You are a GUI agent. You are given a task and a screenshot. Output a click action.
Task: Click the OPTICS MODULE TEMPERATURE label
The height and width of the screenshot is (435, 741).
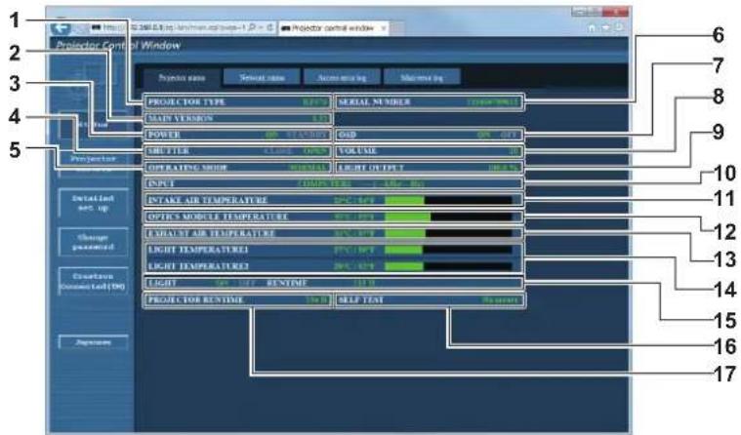(x=218, y=217)
